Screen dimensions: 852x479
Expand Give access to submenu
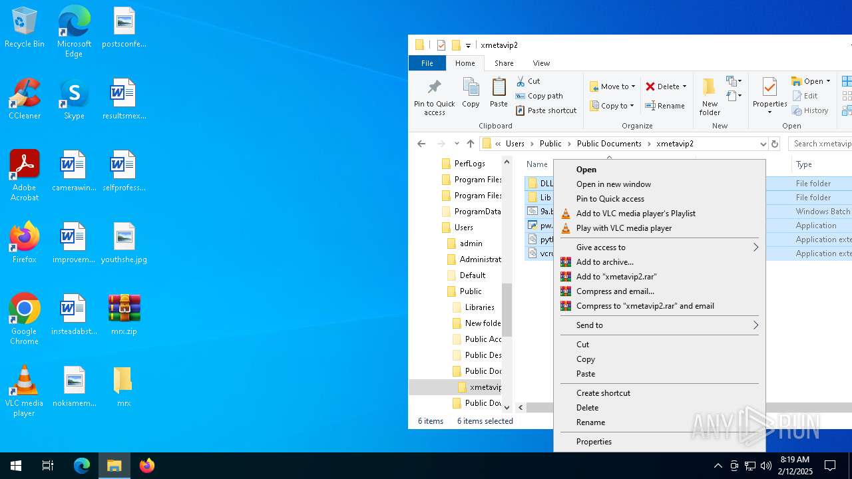pyautogui.click(x=660, y=247)
